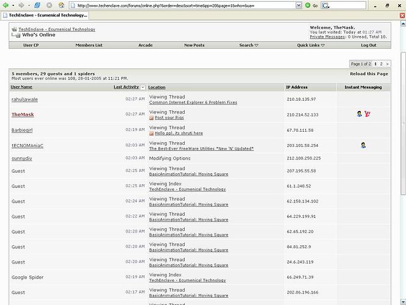Open Members List from the forum navbar
This screenshot has width=406, height=305.
(89, 45)
